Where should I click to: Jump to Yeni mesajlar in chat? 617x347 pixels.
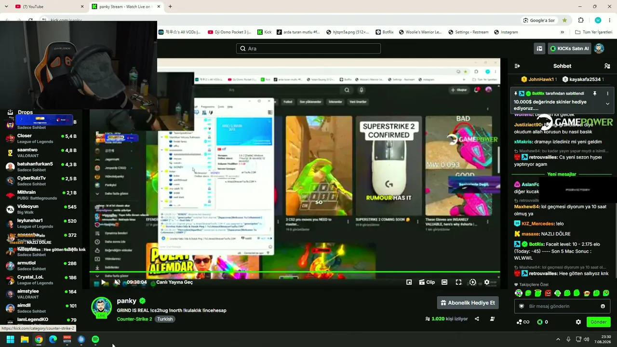pyautogui.click(x=562, y=174)
